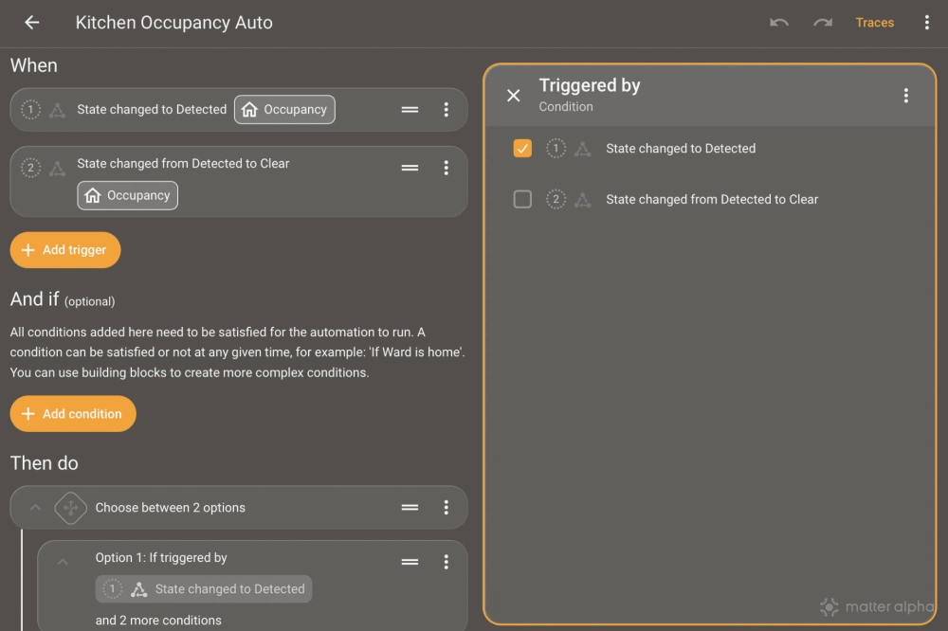Open menu for Detected to Clear trigger
948x631 pixels.
click(x=447, y=168)
